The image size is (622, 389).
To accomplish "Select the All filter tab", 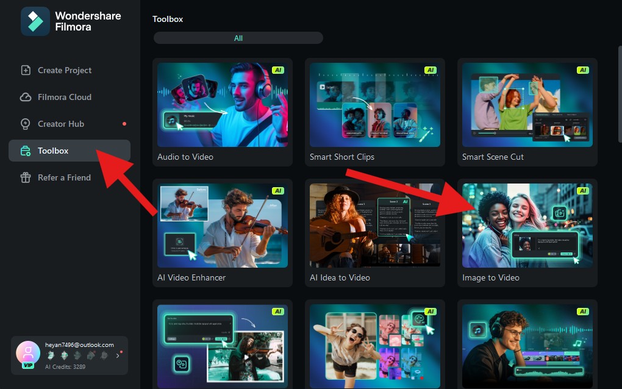I will pyautogui.click(x=238, y=38).
